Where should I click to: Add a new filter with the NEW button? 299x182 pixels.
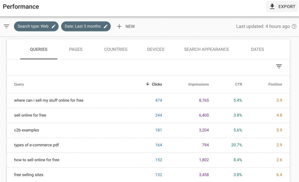[x=126, y=26]
